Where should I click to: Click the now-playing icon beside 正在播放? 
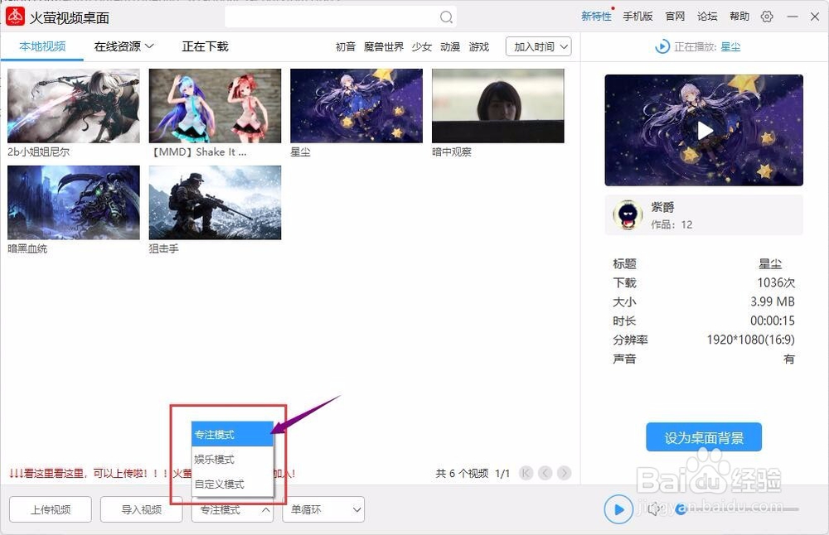[x=662, y=46]
